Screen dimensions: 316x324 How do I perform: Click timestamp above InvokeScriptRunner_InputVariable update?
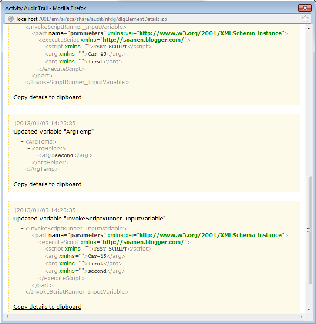click(46, 210)
